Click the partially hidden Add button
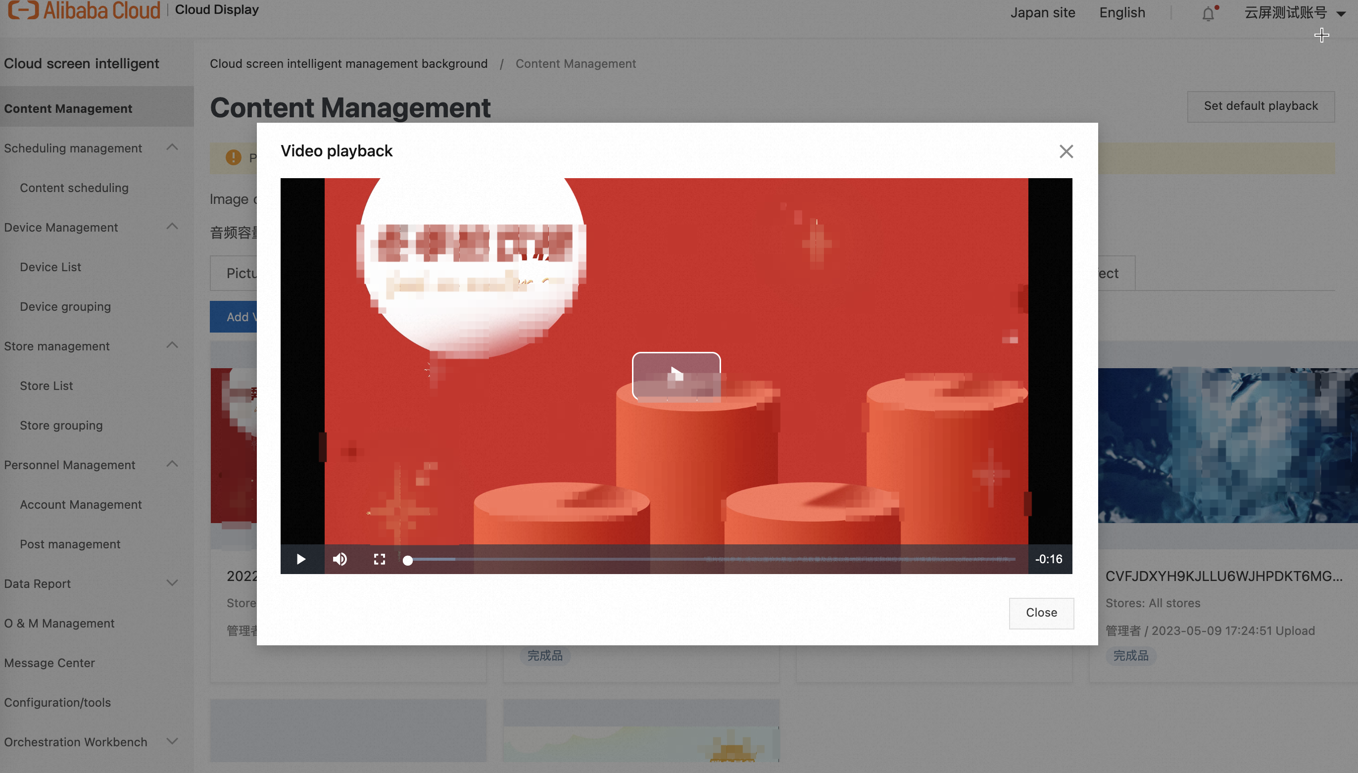1358x773 pixels. (233, 317)
